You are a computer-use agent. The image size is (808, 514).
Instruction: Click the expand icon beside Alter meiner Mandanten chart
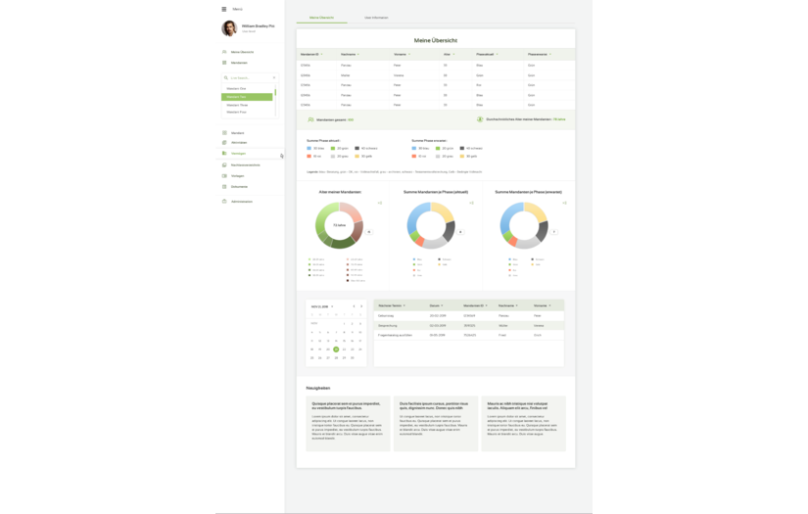[x=380, y=203]
